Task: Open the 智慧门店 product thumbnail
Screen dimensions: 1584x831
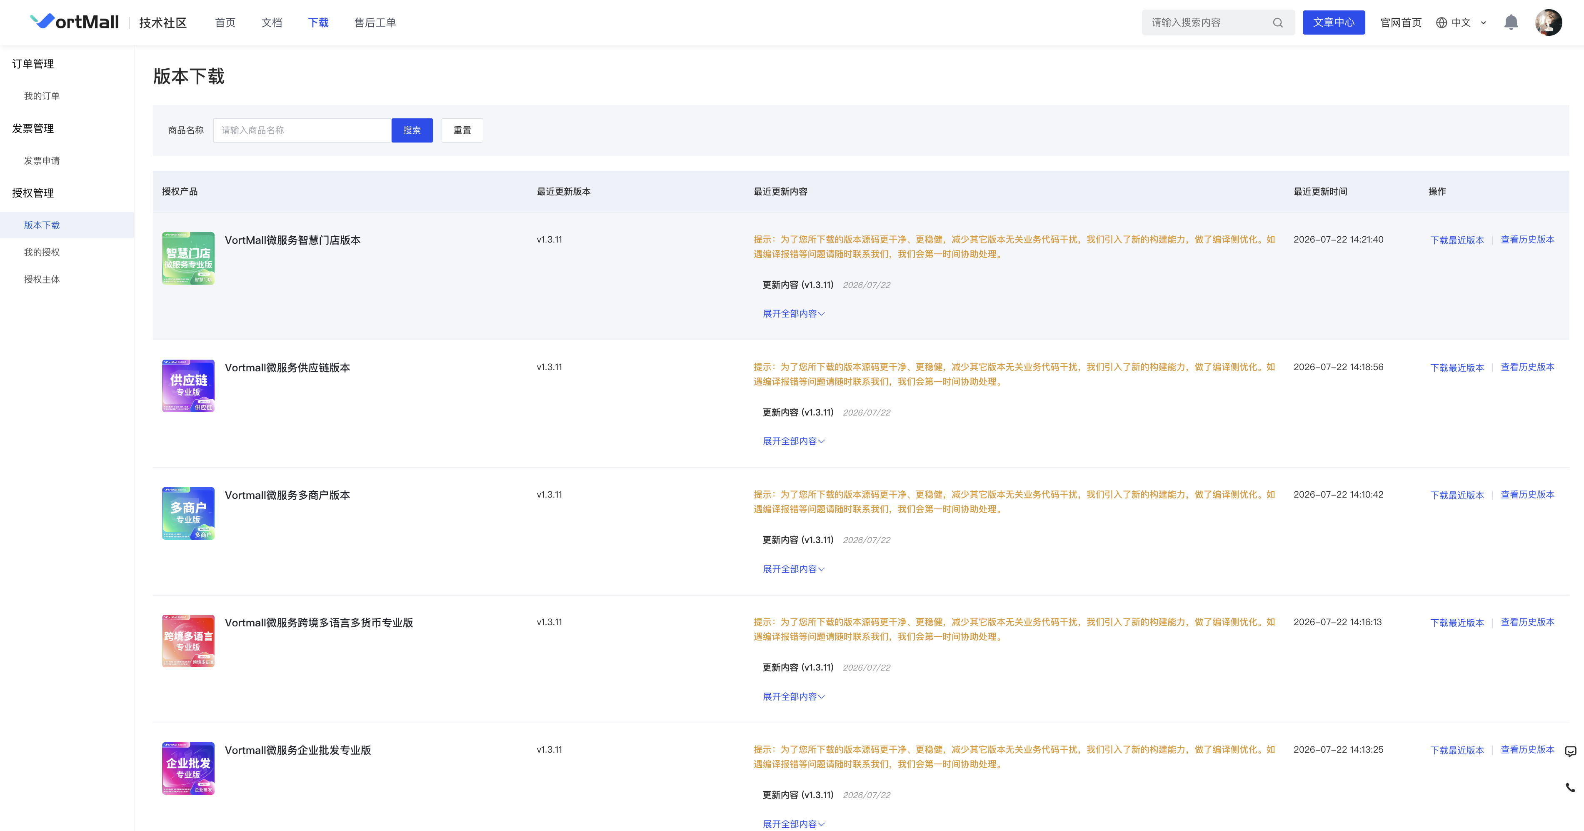Action: [188, 258]
